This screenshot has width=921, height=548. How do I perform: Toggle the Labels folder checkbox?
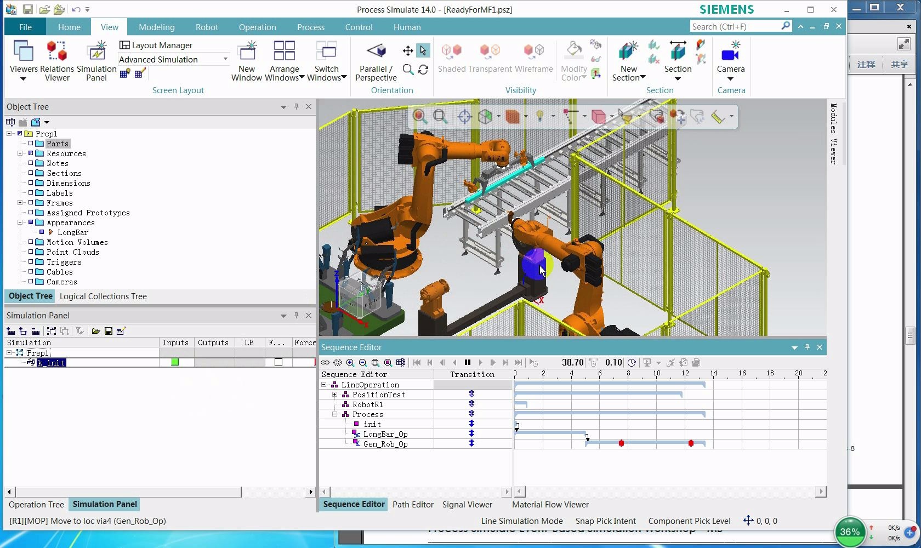click(31, 193)
